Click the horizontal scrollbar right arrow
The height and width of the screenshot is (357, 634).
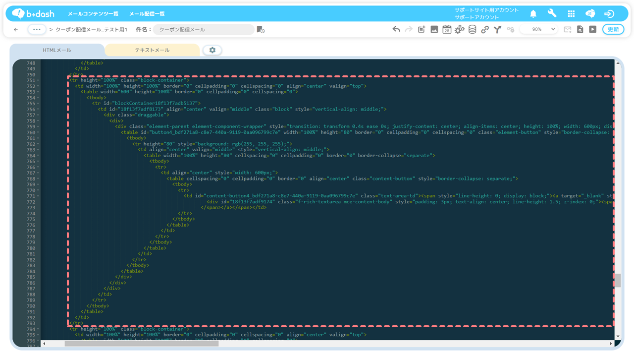coord(611,344)
